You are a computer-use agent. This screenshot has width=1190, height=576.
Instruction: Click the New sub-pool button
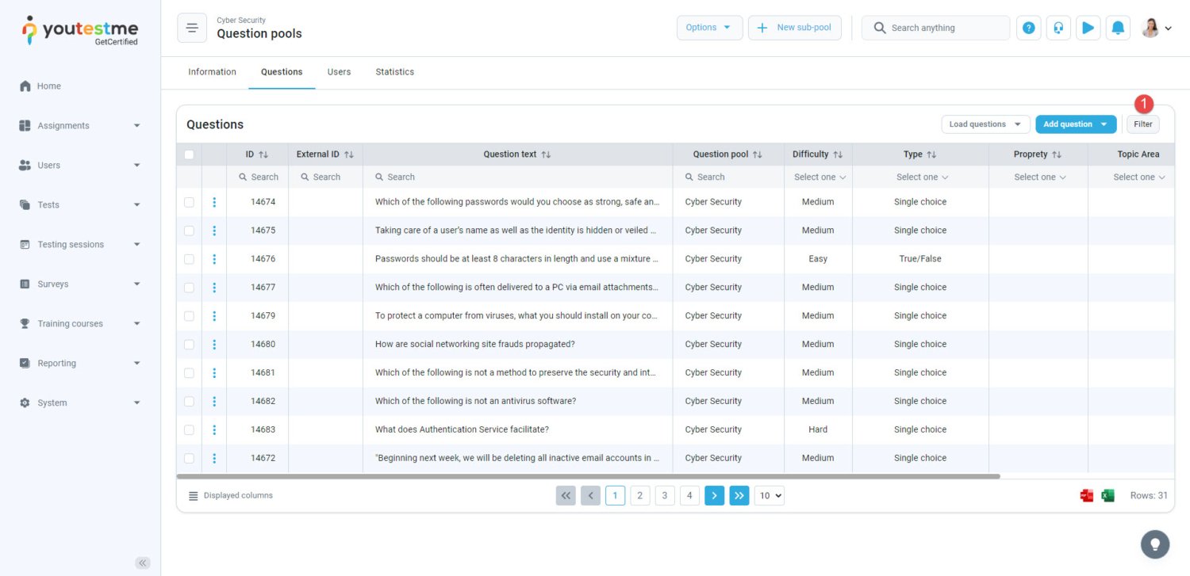coord(794,28)
